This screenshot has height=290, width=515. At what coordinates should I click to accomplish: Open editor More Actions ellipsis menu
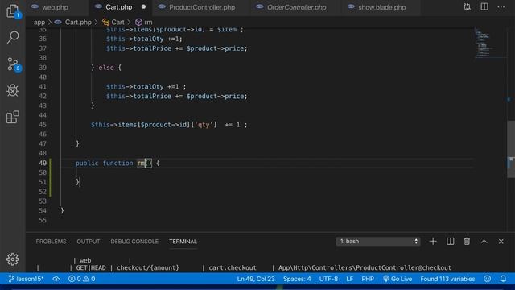501,7
